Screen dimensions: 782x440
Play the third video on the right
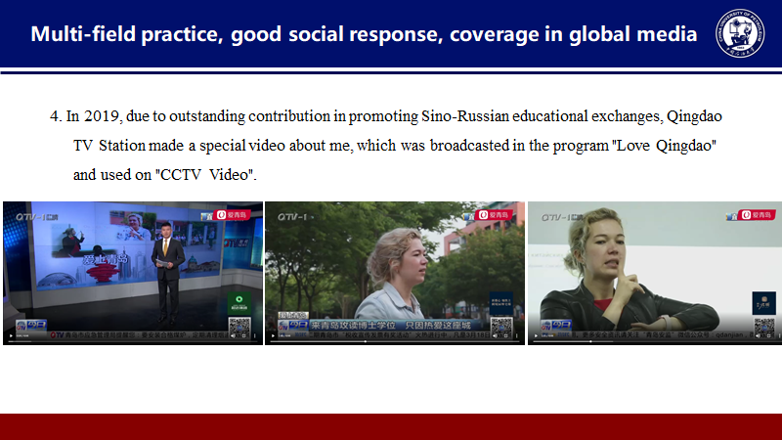[x=536, y=337]
